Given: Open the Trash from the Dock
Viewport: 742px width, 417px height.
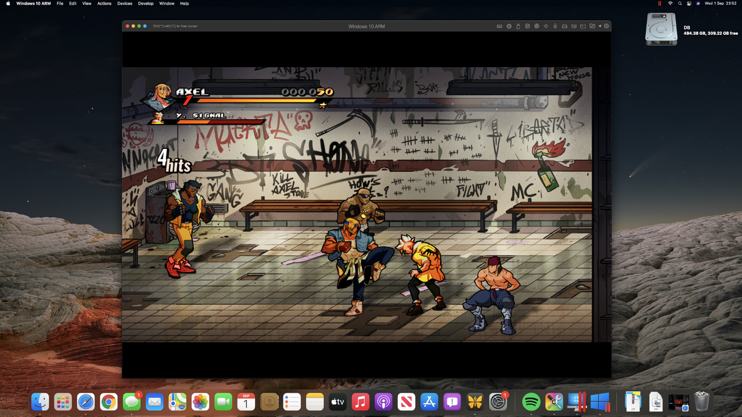Looking at the screenshot, I should click(x=702, y=401).
